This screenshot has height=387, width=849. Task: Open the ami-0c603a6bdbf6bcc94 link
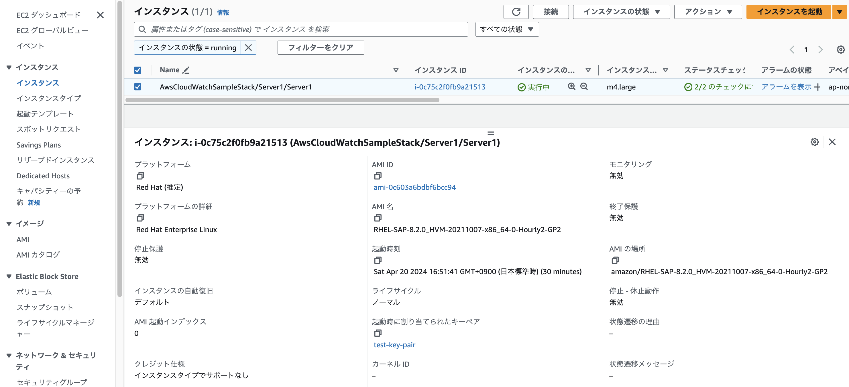point(414,187)
